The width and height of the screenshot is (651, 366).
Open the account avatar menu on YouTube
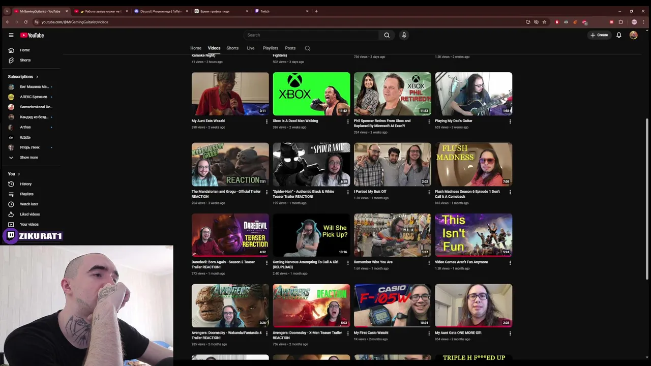[x=633, y=35]
